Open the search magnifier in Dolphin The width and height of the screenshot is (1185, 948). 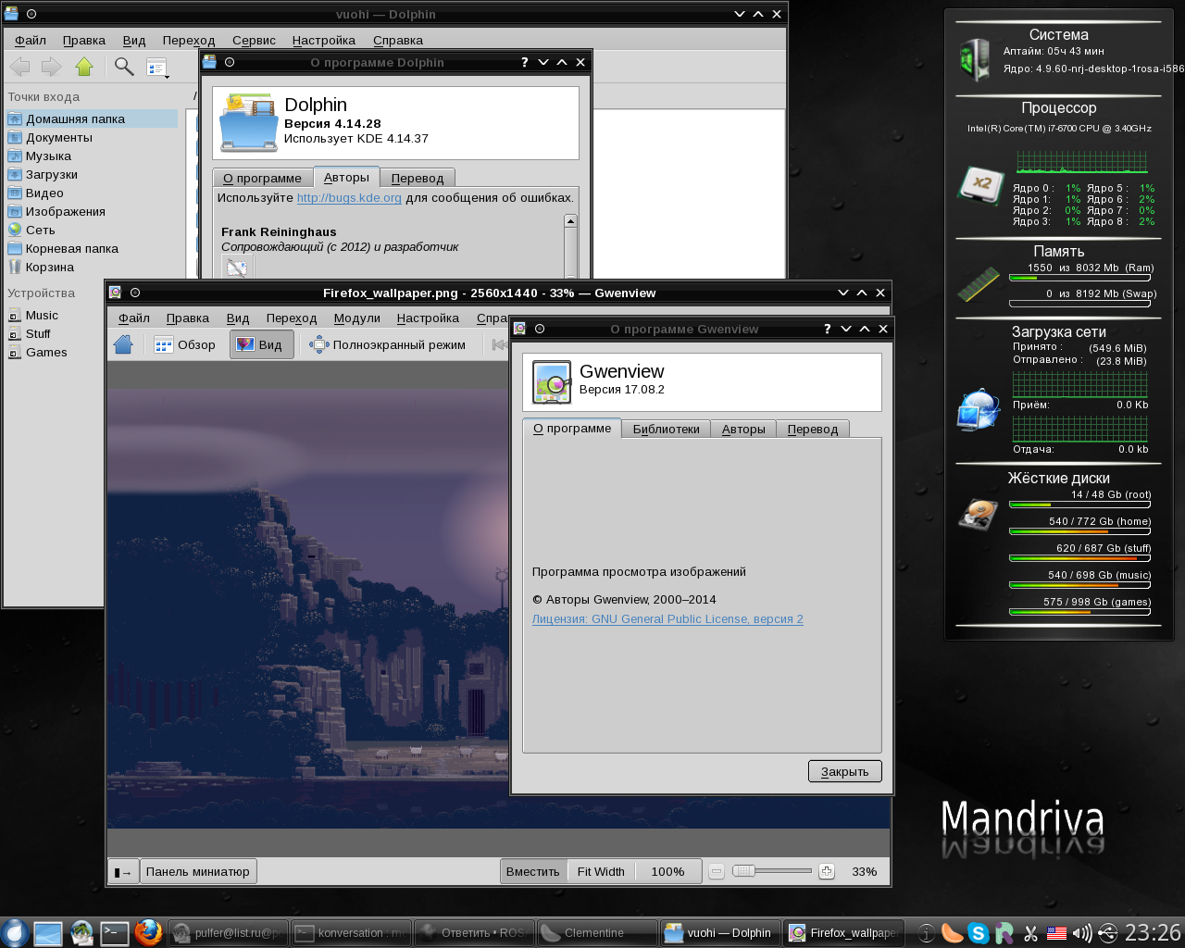(124, 67)
